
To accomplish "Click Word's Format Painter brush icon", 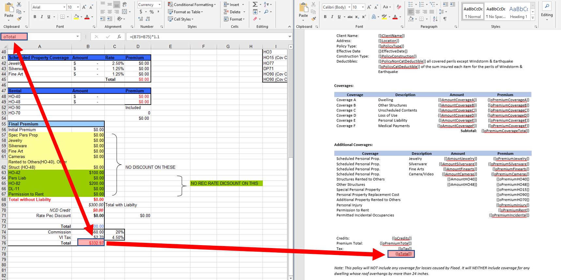I will [313, 19].
